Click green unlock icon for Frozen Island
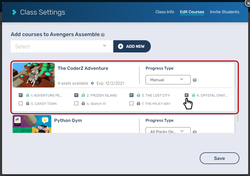 pyautogui.click(x=83, y=95)
